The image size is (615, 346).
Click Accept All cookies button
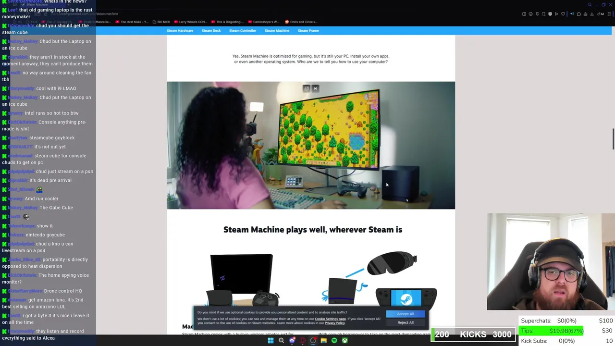(x=405, y=314)
